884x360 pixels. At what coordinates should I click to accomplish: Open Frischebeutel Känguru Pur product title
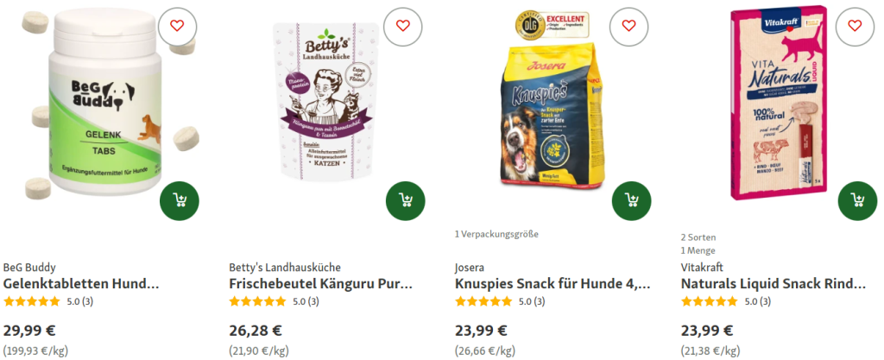pyautogui.click(x=321, y=284)
